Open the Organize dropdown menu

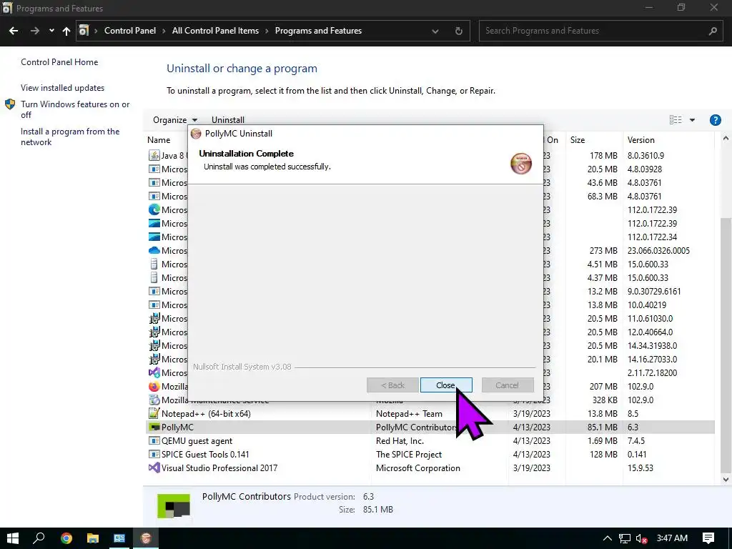pyautogui.click(x=175, y=120)
